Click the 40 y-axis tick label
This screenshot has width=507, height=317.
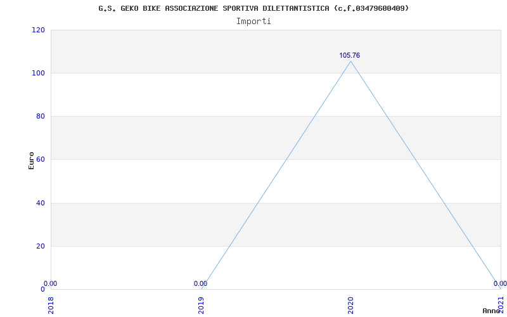click(x=40, y=203)
